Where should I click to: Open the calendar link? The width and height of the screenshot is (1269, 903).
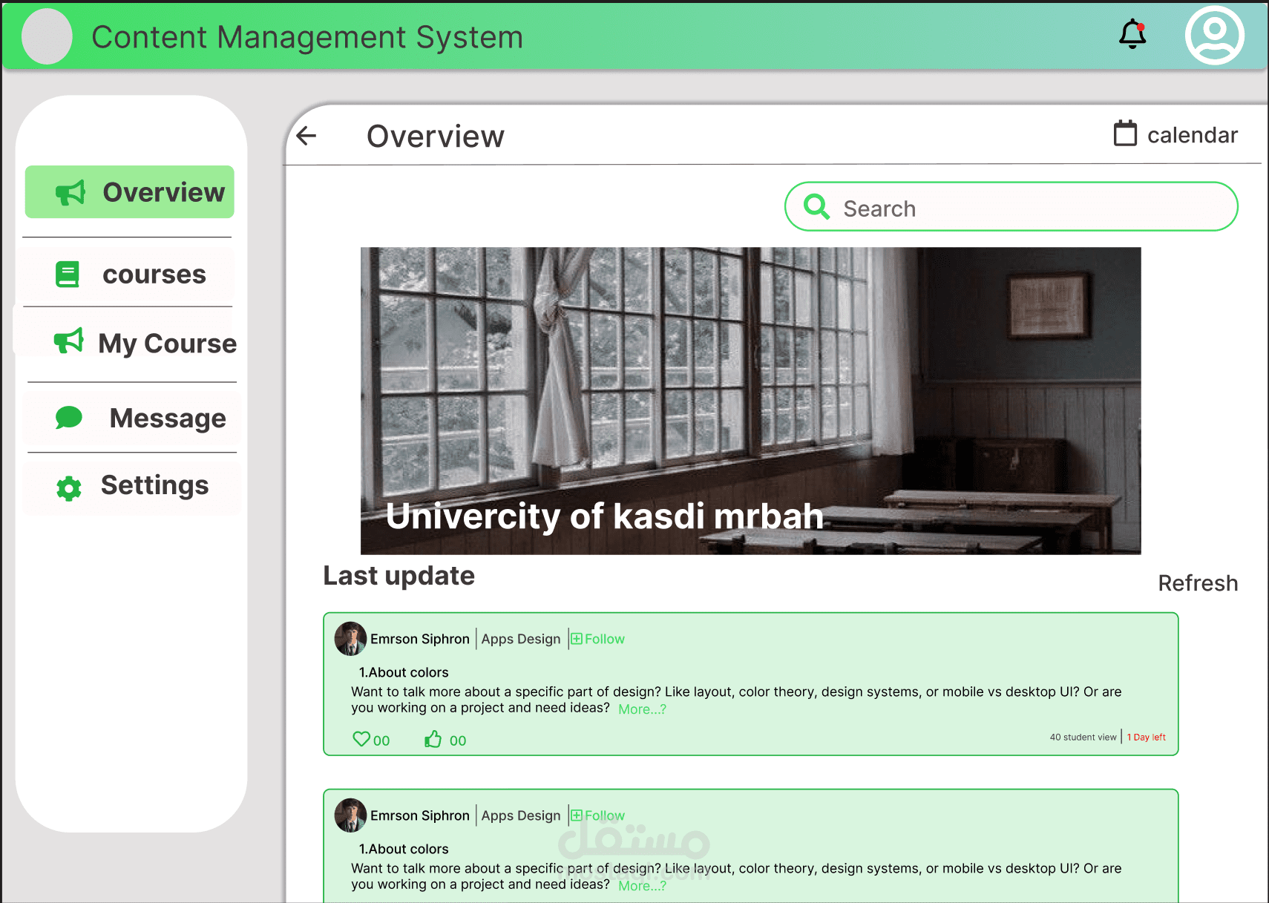click(1175, 134)
